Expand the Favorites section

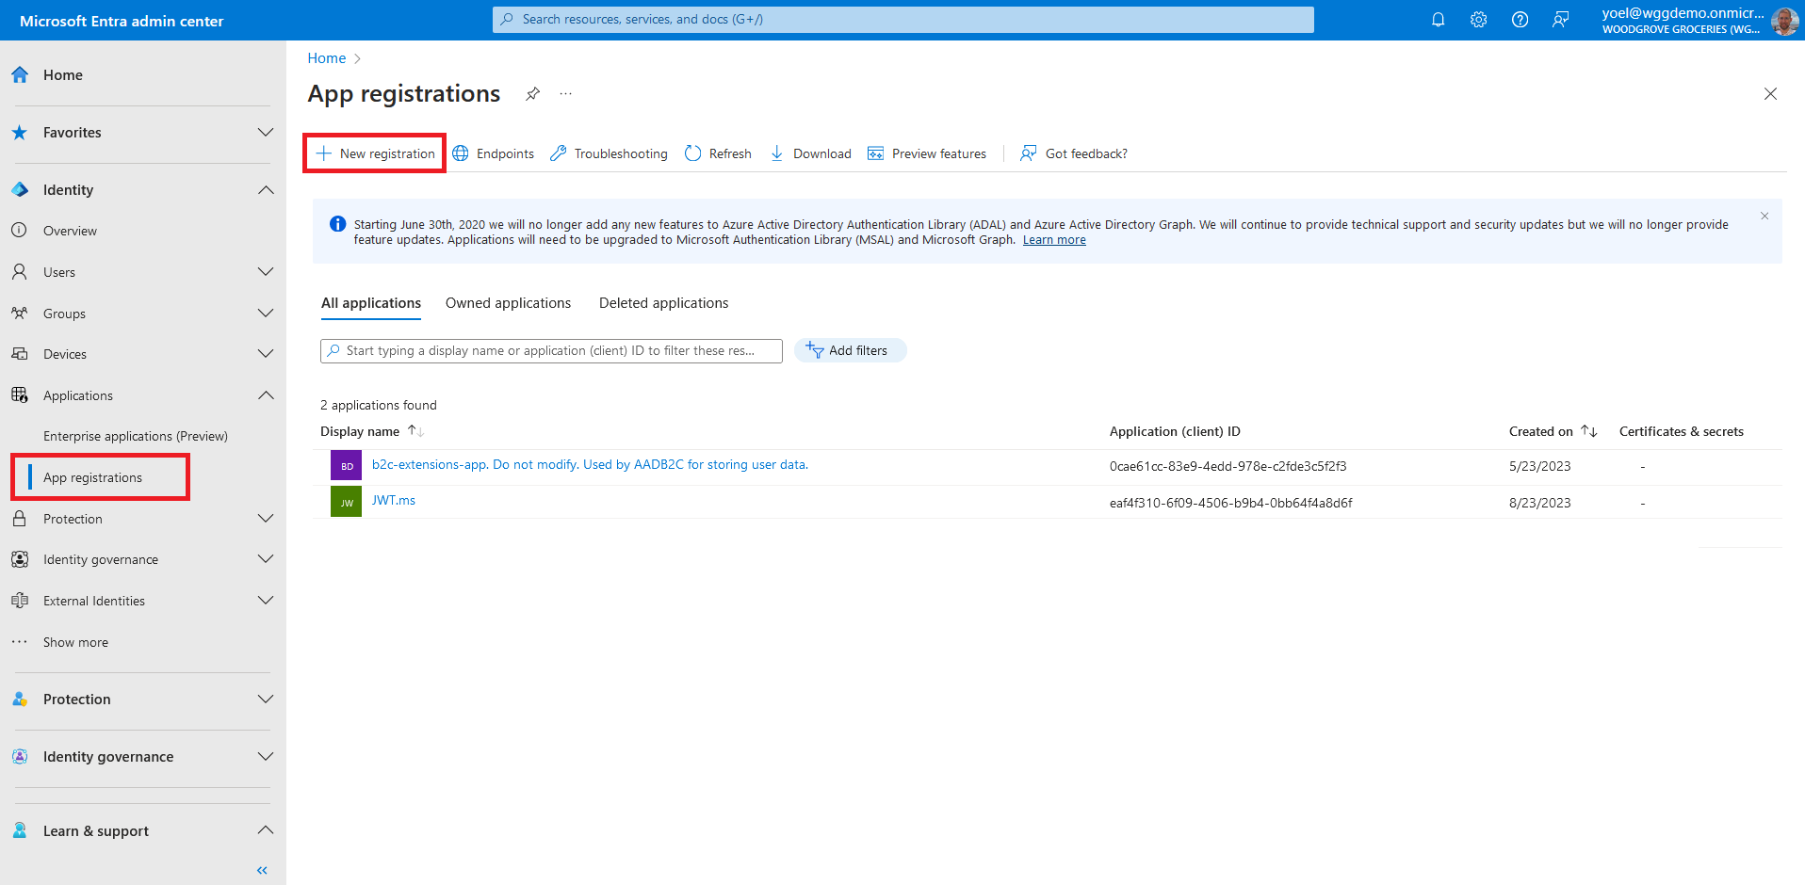tap(266, 133)
